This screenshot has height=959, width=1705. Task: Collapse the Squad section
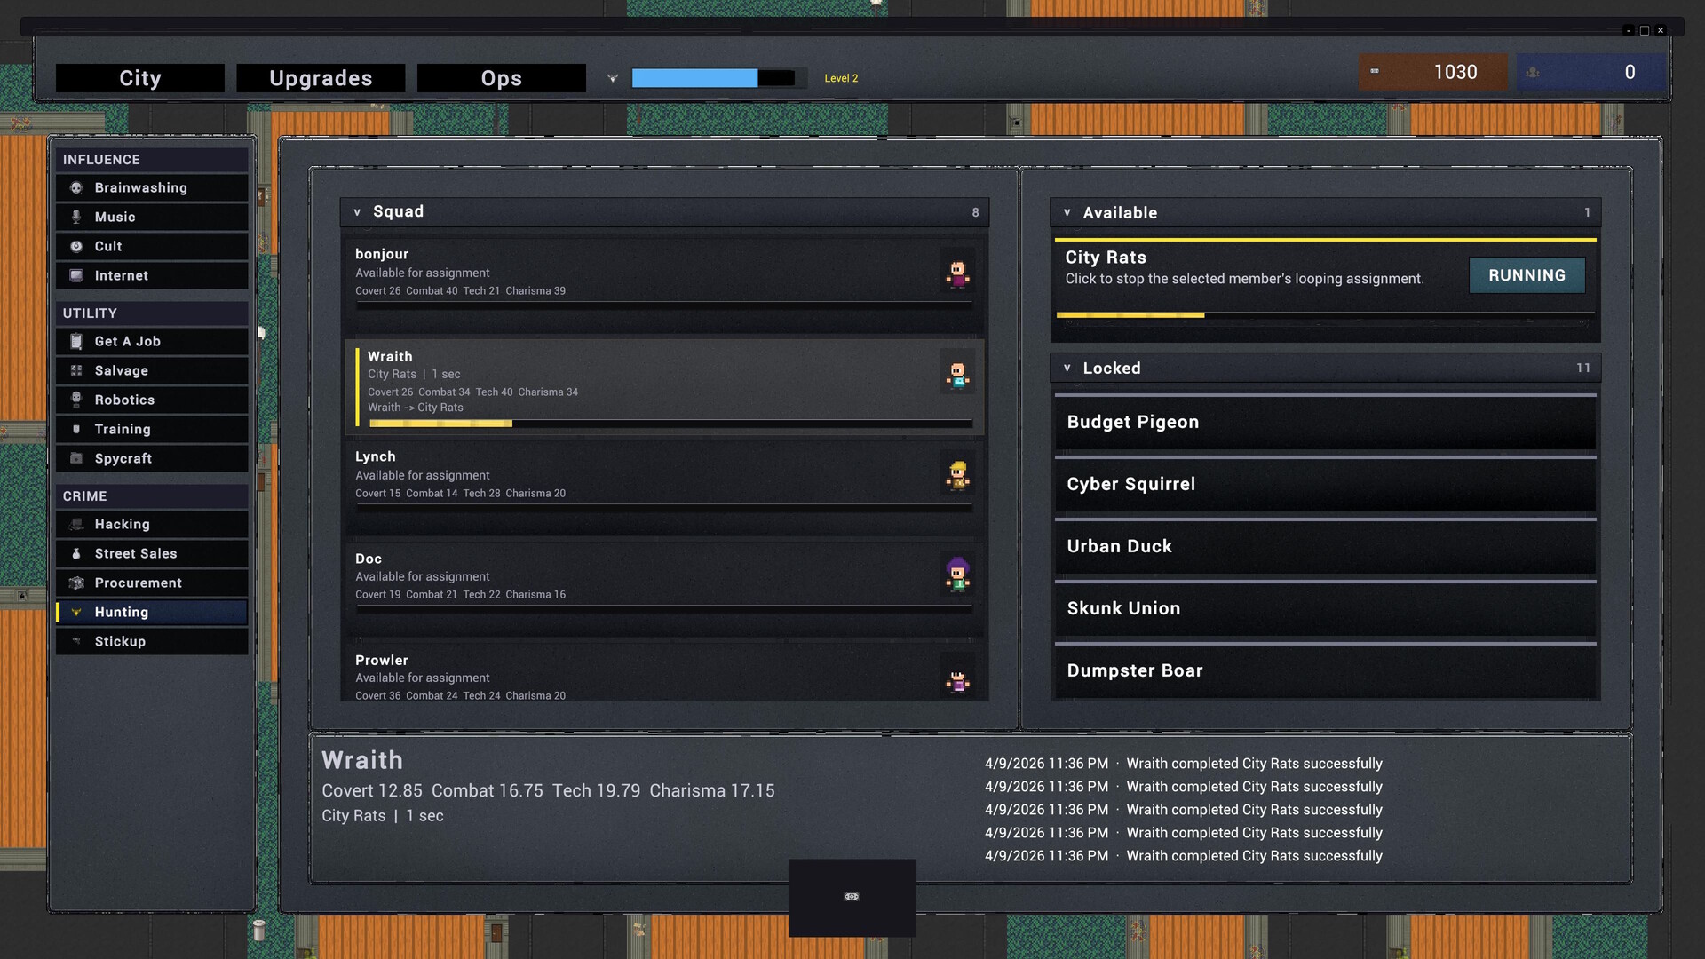[x=357, y=212]
